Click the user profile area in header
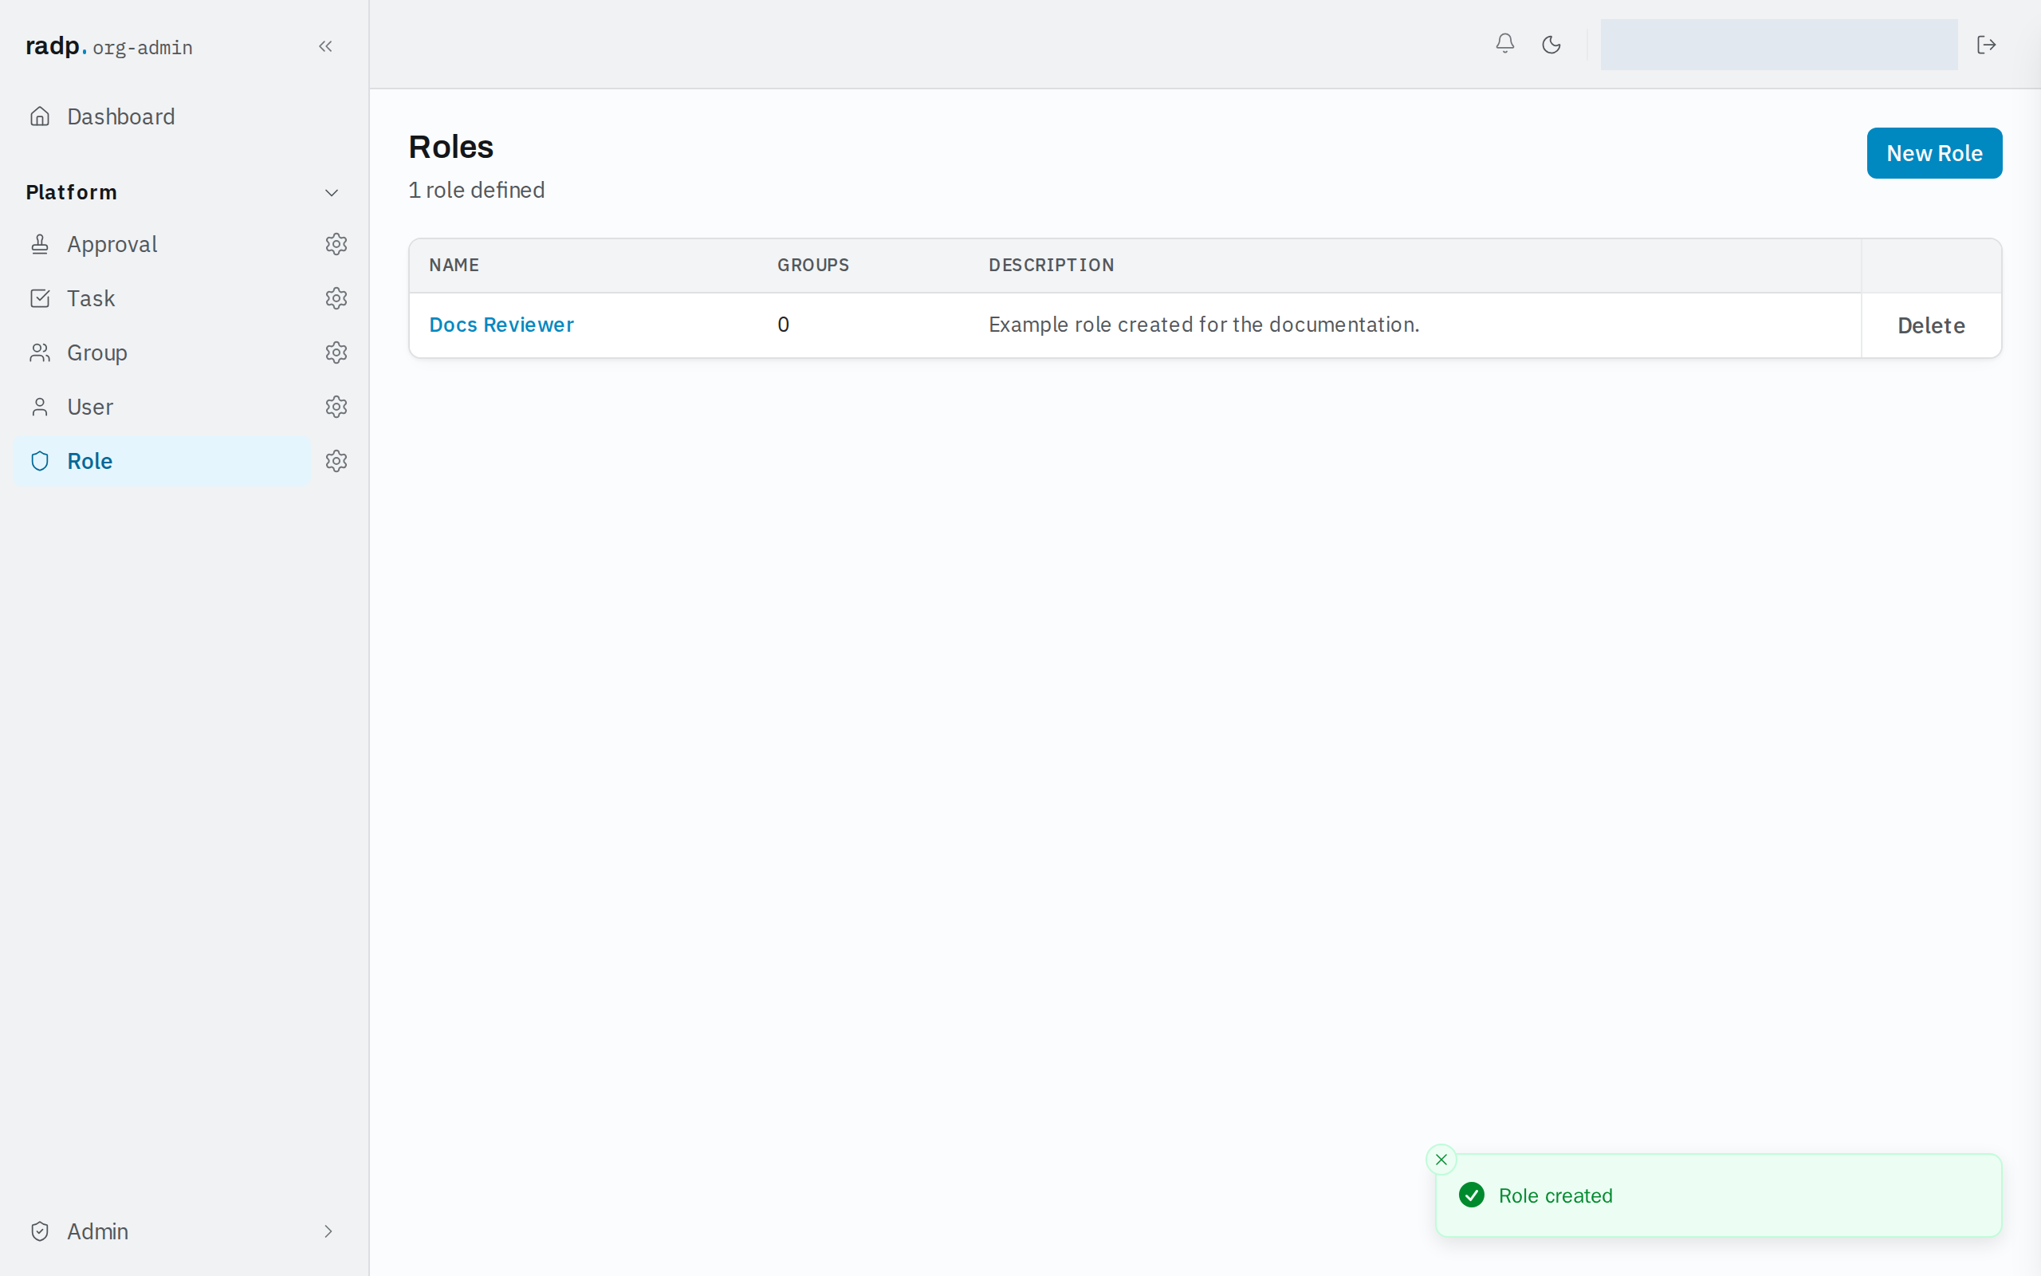 (1779, 45)
